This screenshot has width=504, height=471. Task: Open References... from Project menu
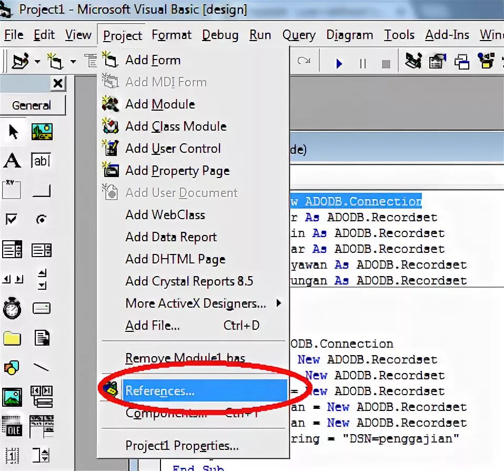[193, 390]
